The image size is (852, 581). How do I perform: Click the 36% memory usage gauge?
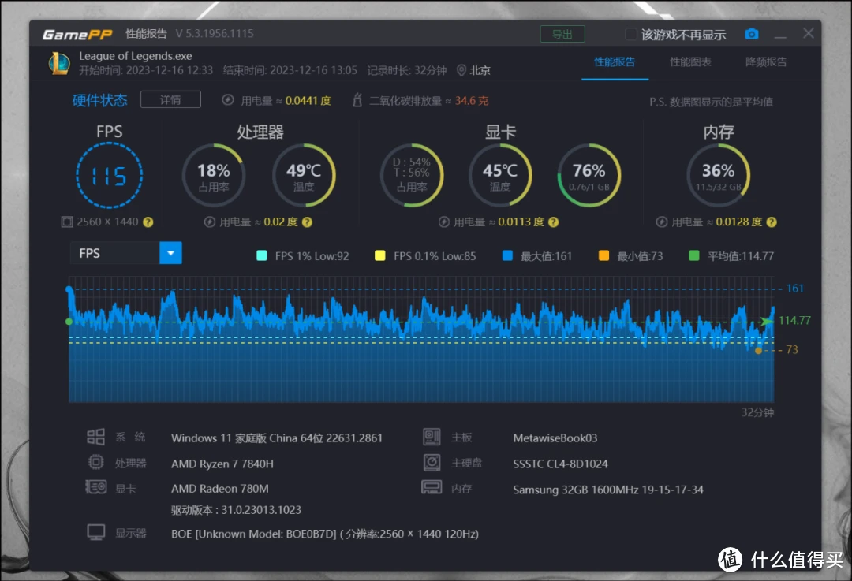[x=719, y=175]
